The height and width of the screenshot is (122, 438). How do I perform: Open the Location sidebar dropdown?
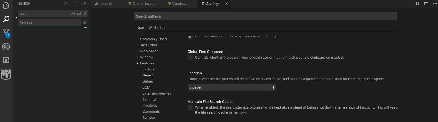tap(231, 87)
